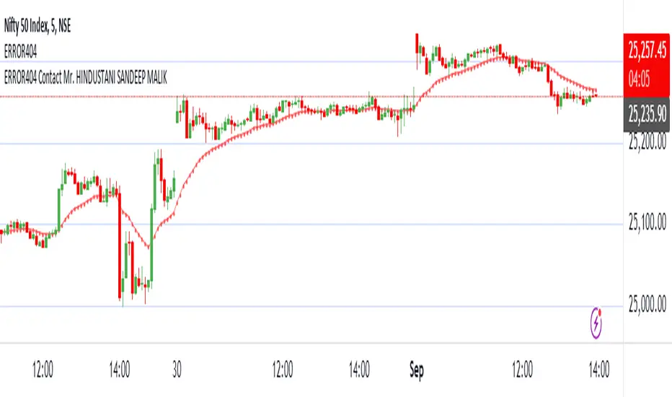Click the red 25,257.45 price label
This screenshot has height=397, width=672.
point(647,50)
